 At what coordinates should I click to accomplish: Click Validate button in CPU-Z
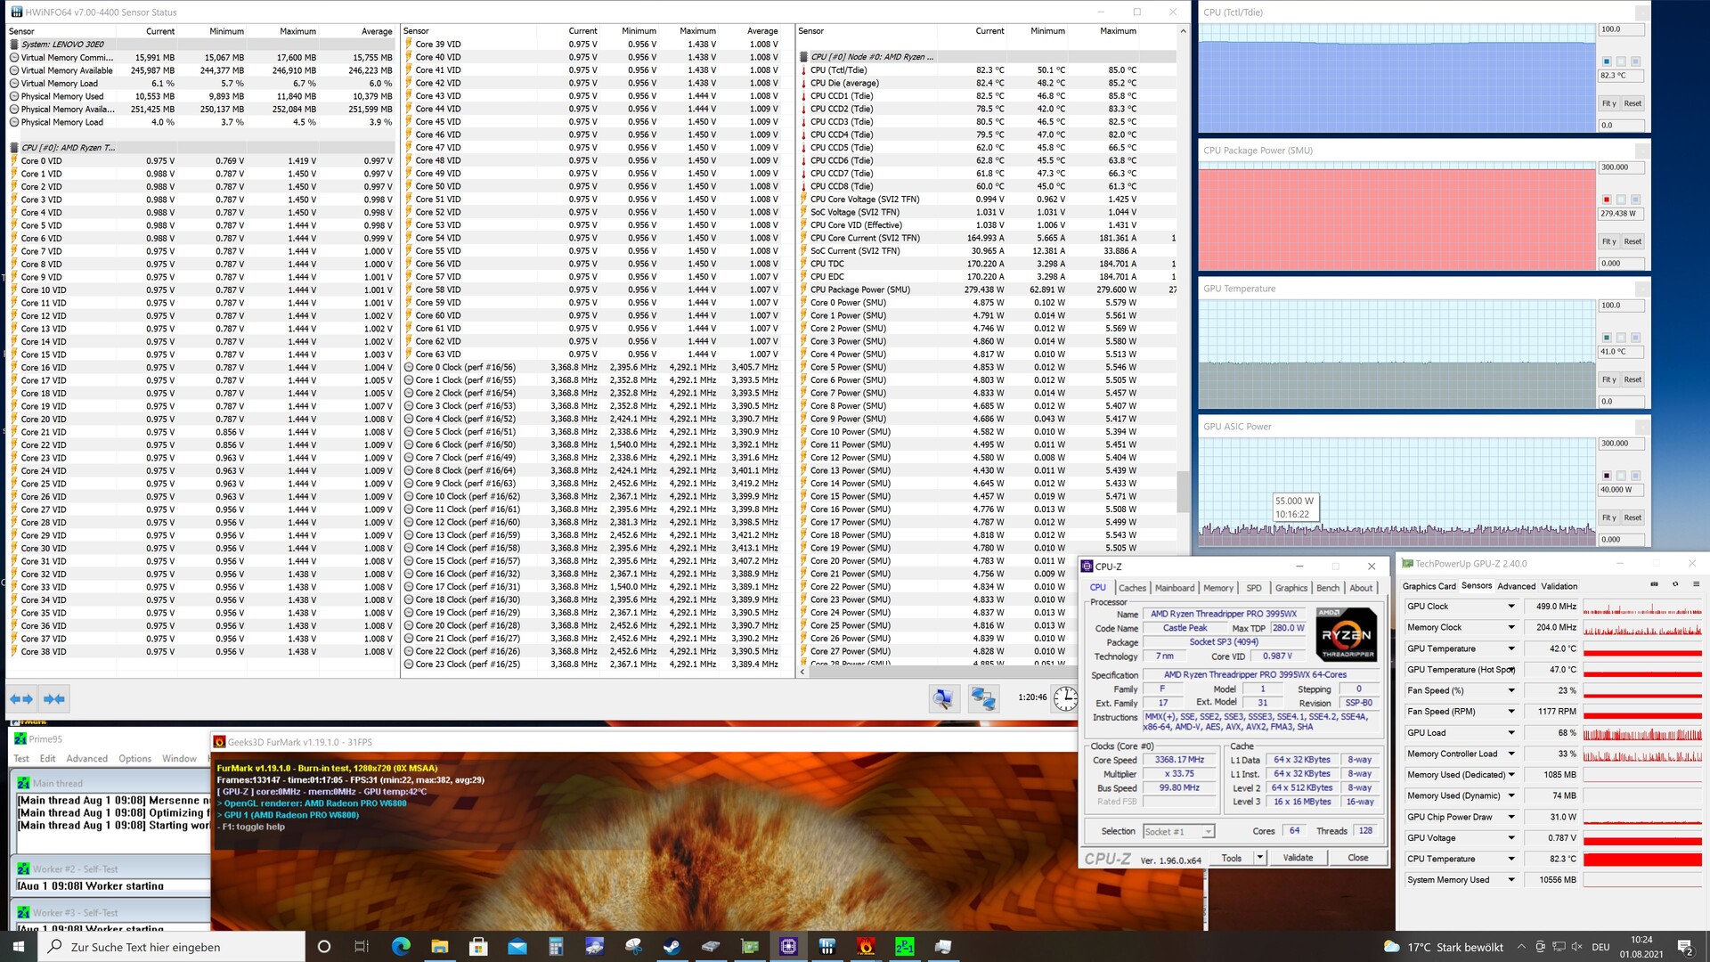[x=1298, y=858]
